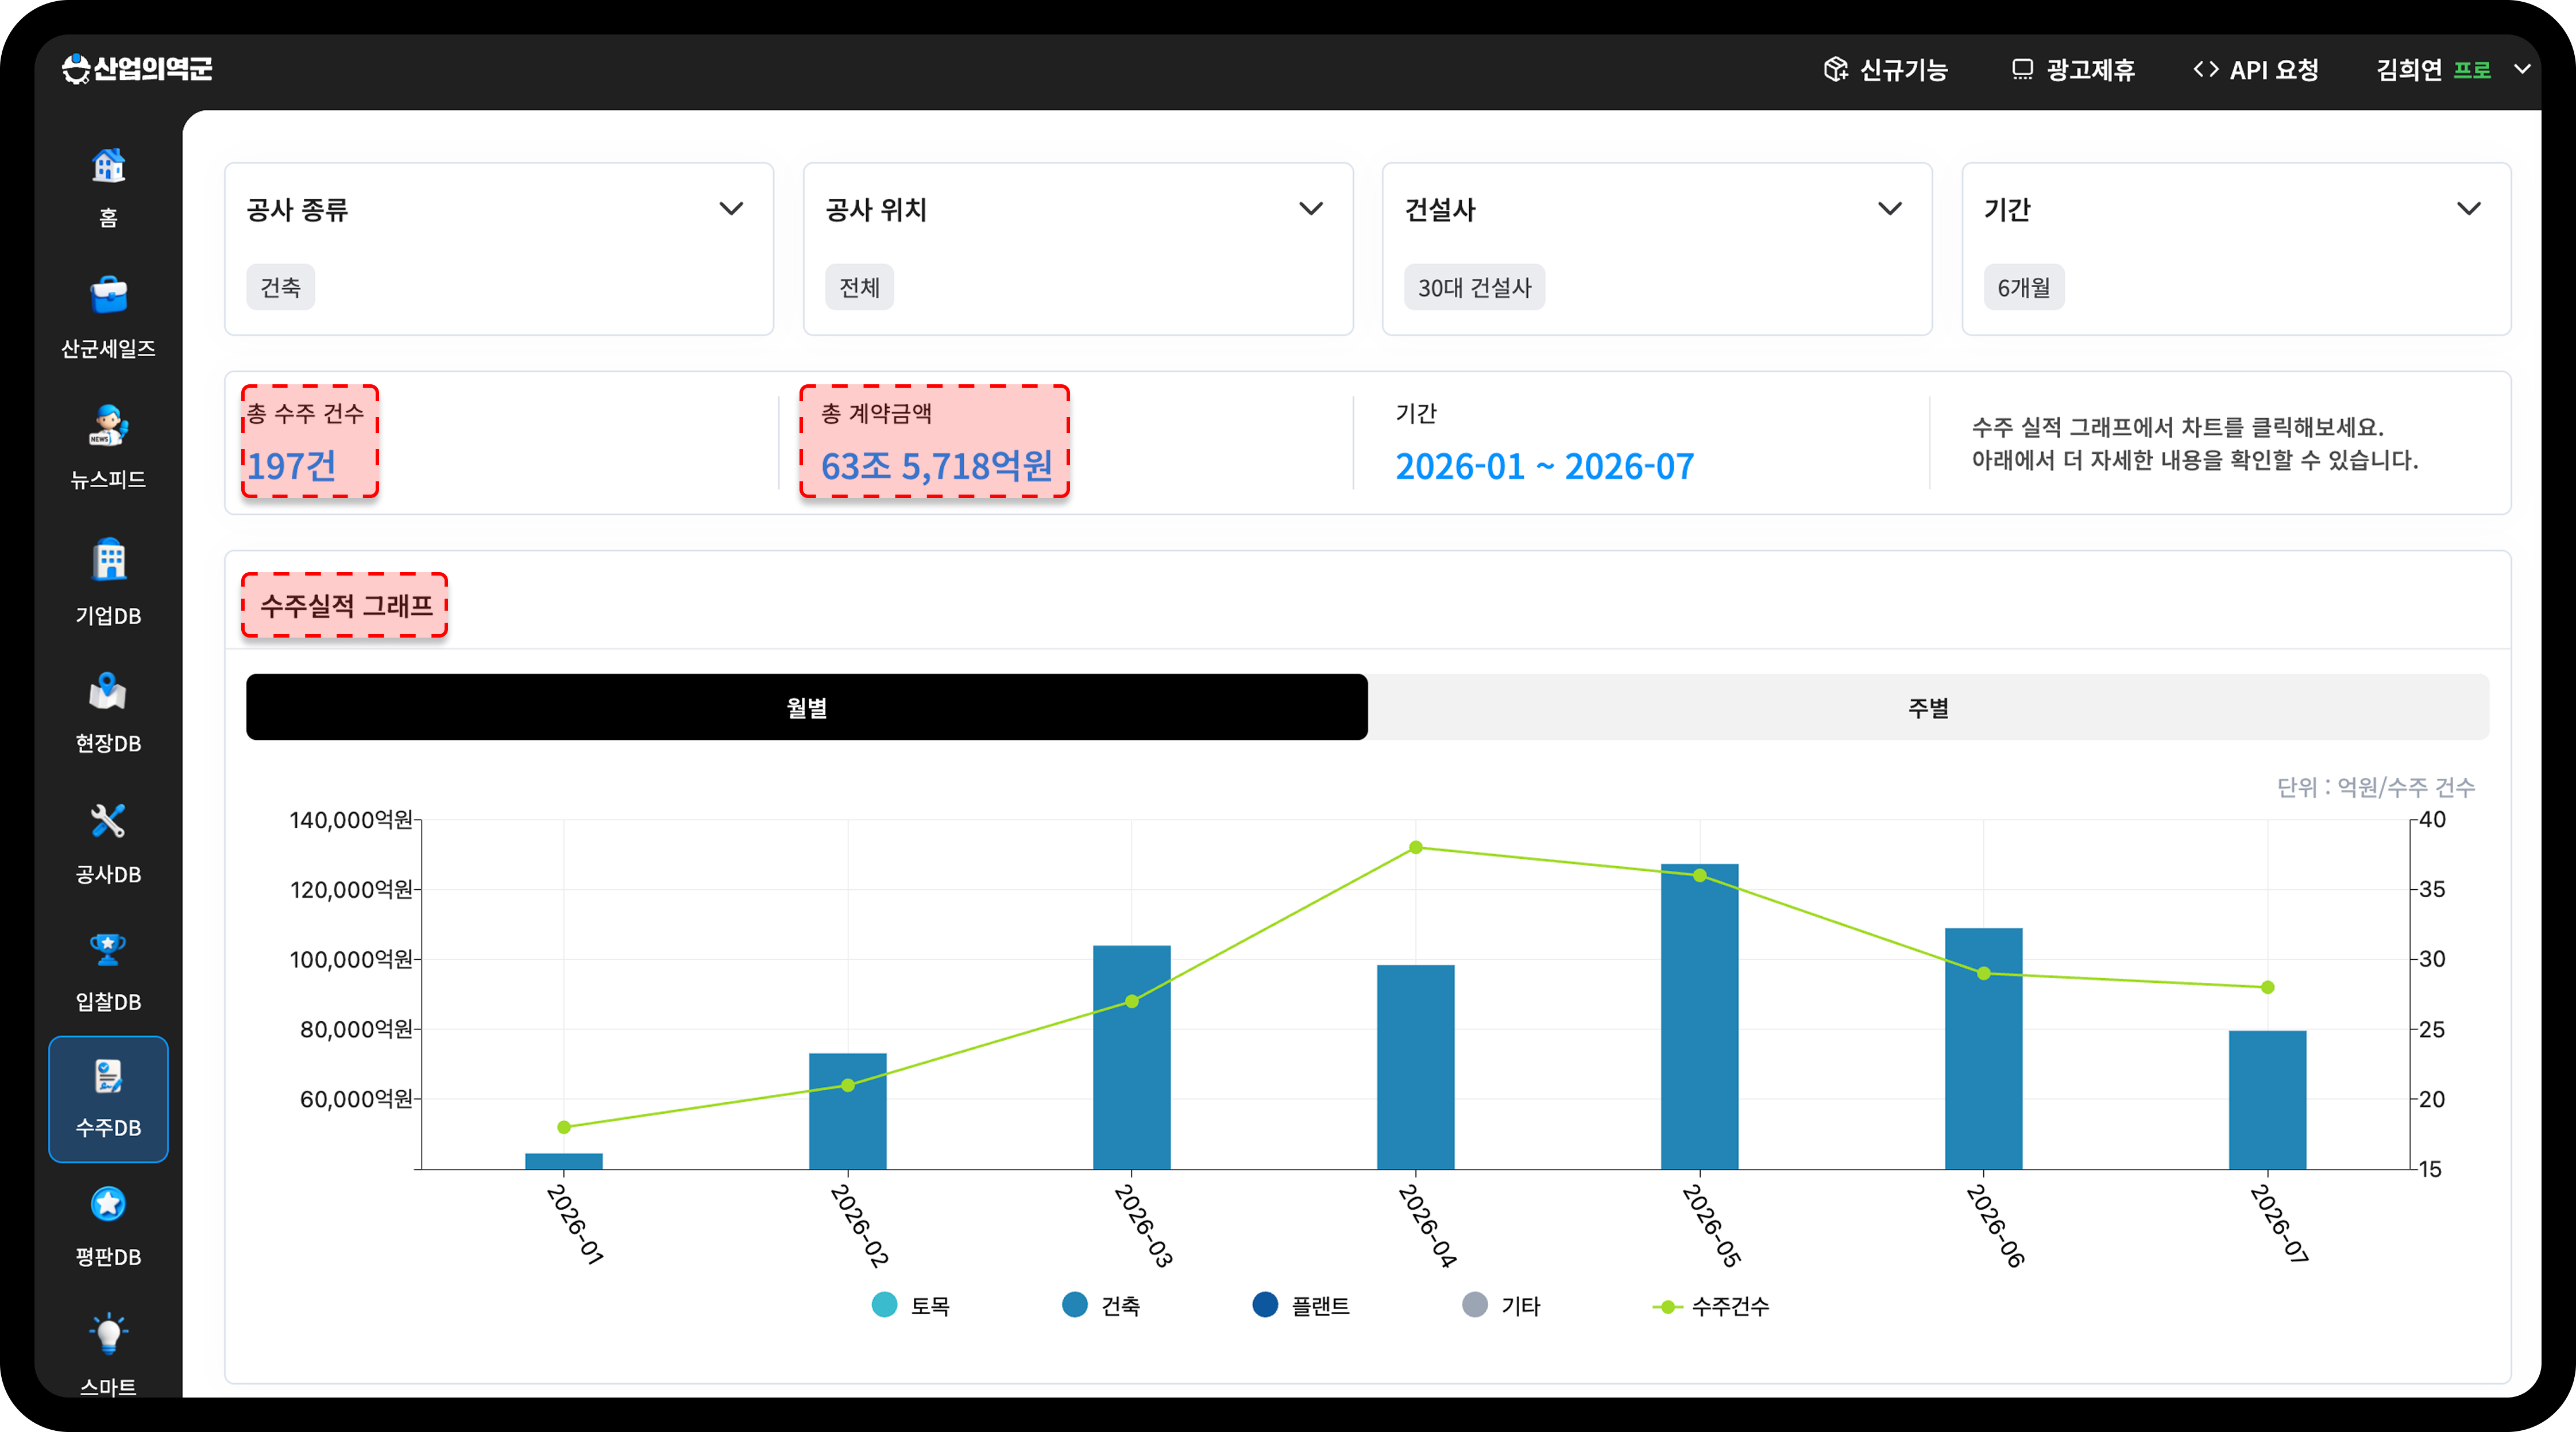The height and width of the screenshot is (1432, 2576).
Task: Expand the 건설사 dropdown chevron
Action: (1890, 209)
